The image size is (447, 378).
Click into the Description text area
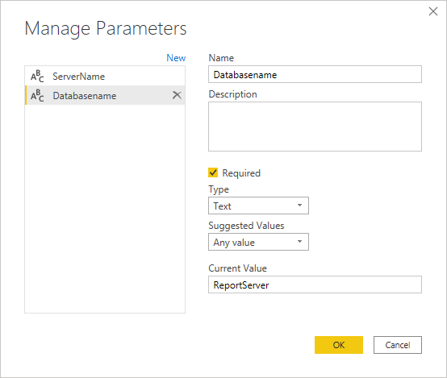pyautogui.click(x=315, y=127)
